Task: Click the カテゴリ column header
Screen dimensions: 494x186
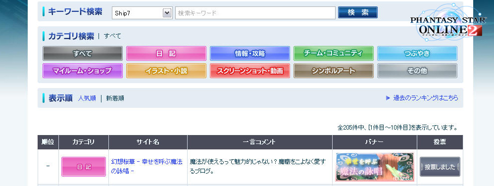Action: click(x=84, y=142)
